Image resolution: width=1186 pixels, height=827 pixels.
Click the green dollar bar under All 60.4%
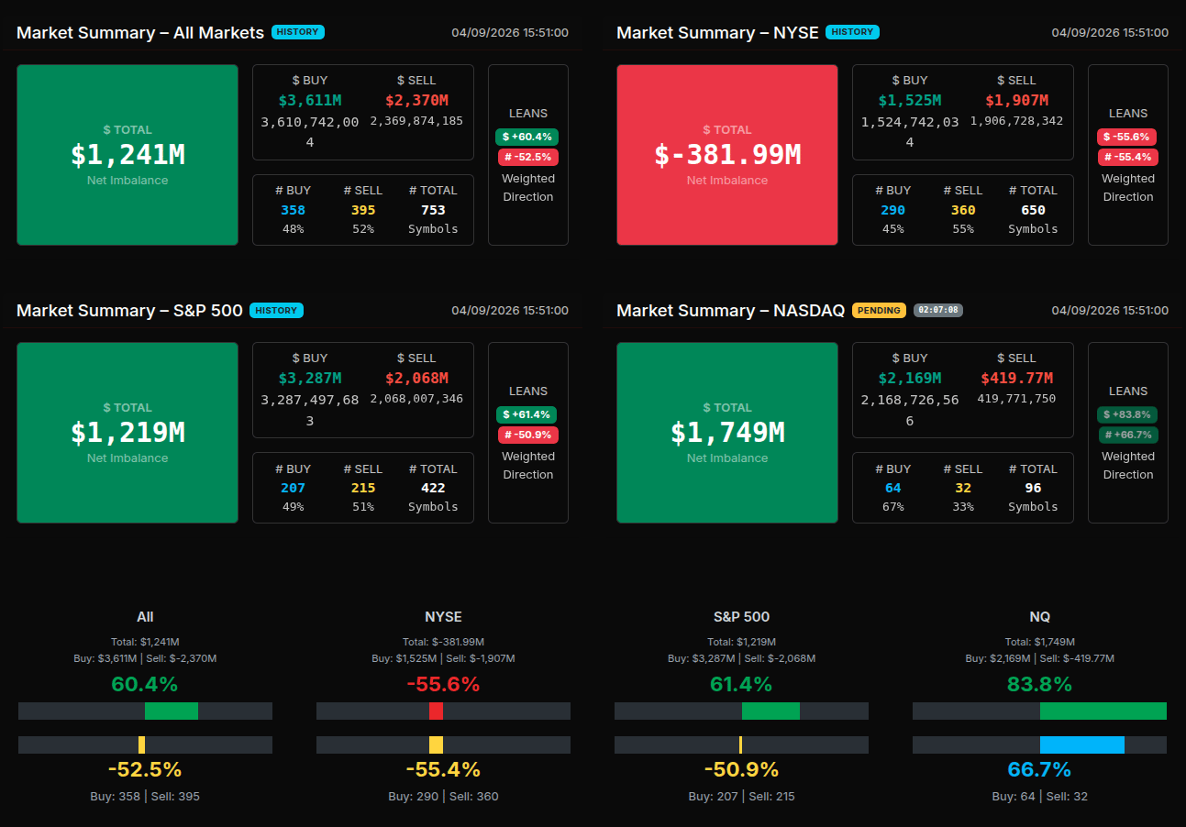pyautogui.click(x=172, y=711)
